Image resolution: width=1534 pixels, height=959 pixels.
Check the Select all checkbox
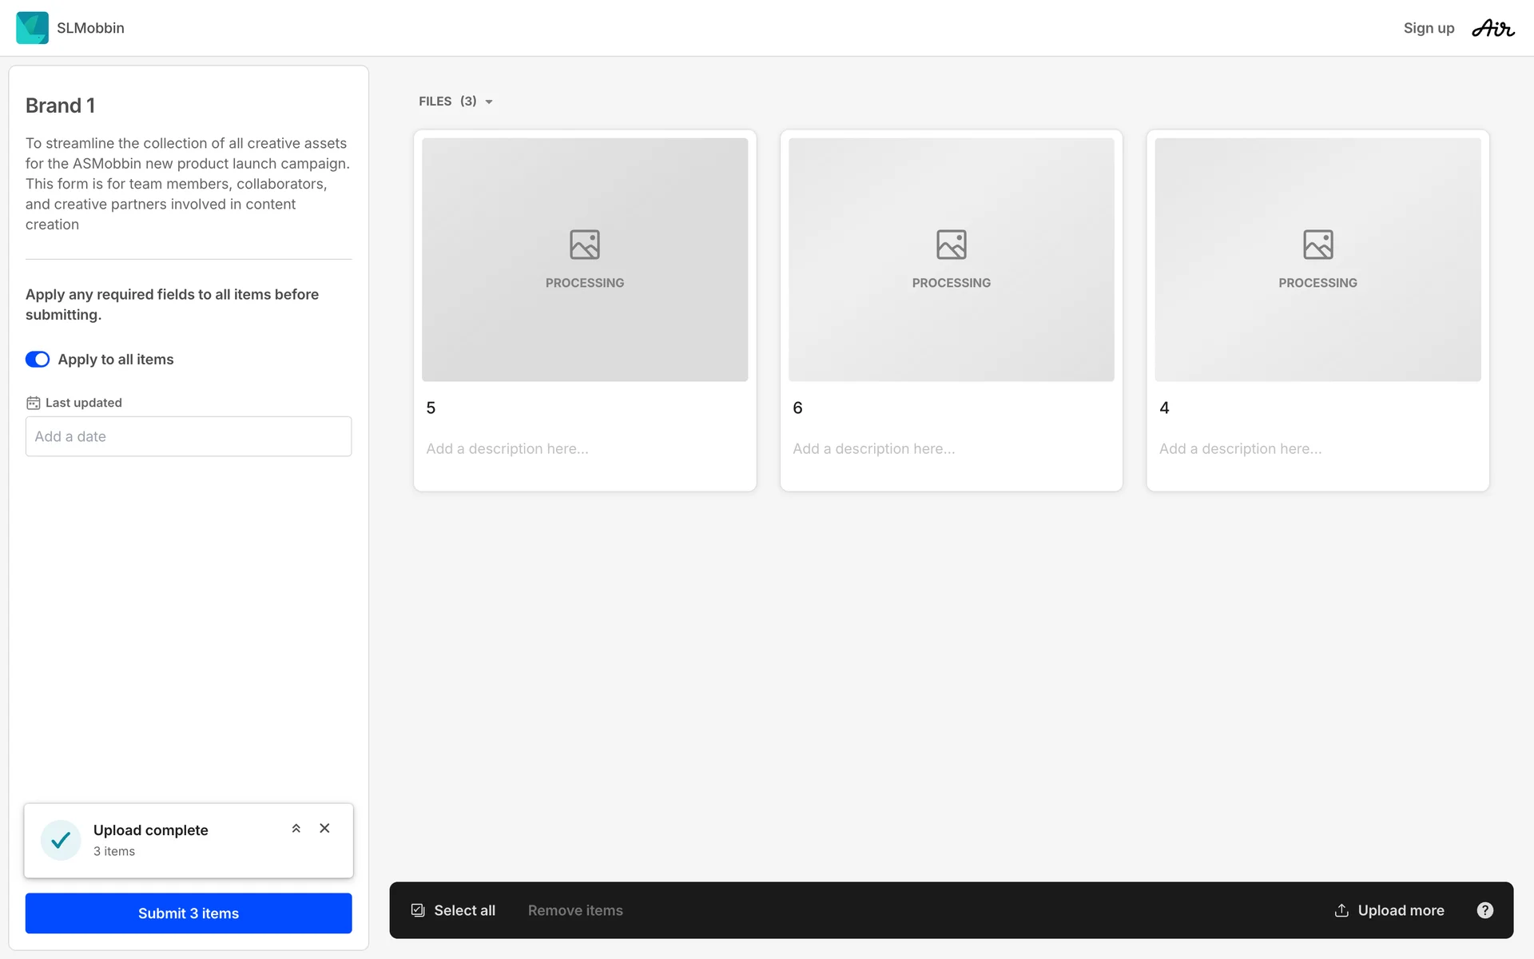(x=418, y=910)
